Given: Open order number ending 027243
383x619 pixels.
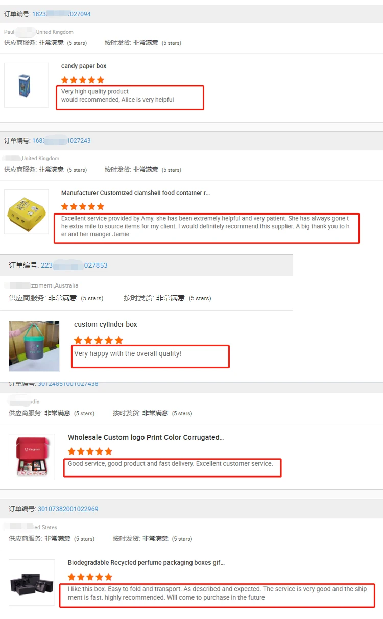Looking at the screenshot, I should [x=61, y=140].
